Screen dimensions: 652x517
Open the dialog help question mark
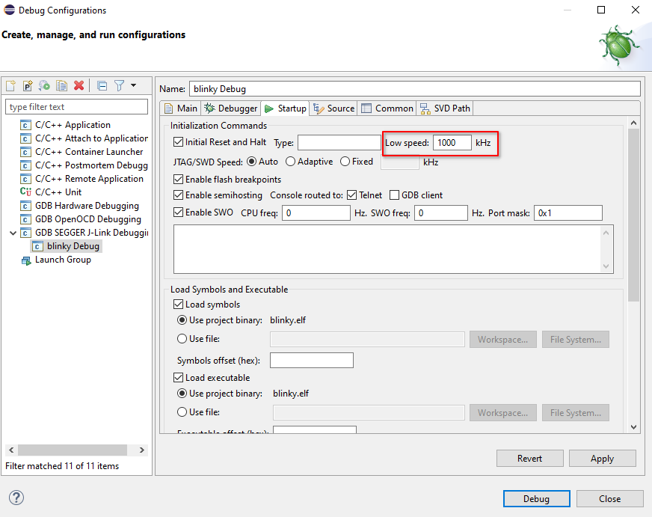click(x=16, y=498)
